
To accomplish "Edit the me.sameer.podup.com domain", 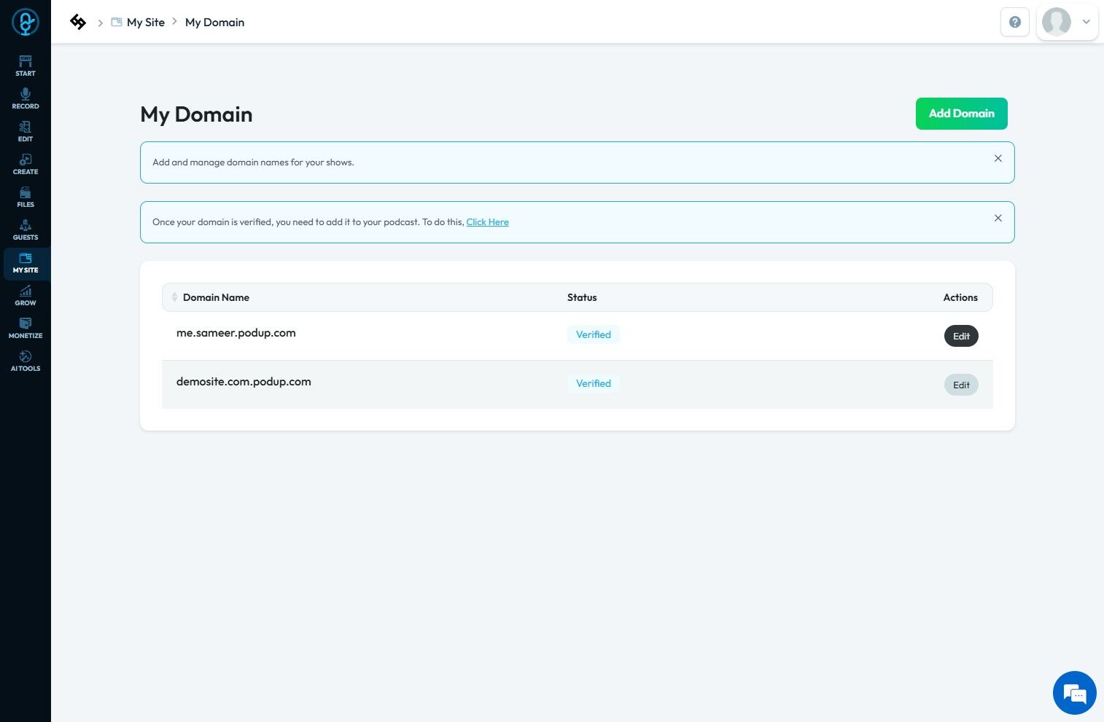I will 961,336.
